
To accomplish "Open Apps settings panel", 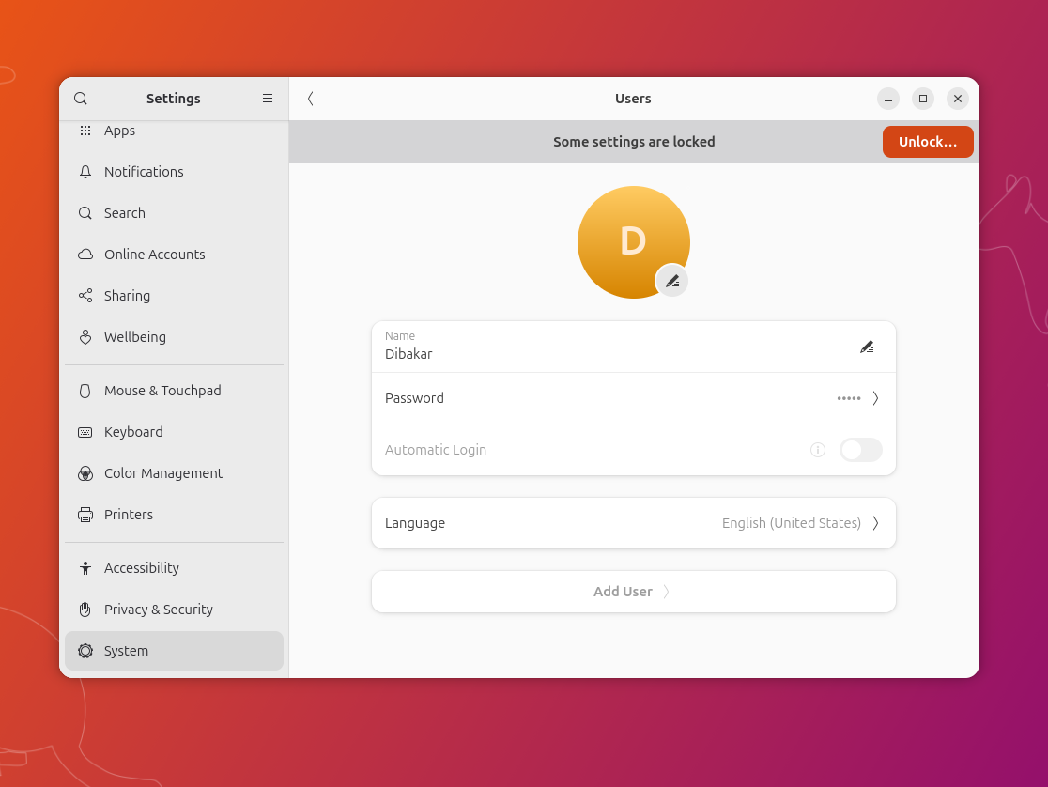I will (x=174, y=131).
